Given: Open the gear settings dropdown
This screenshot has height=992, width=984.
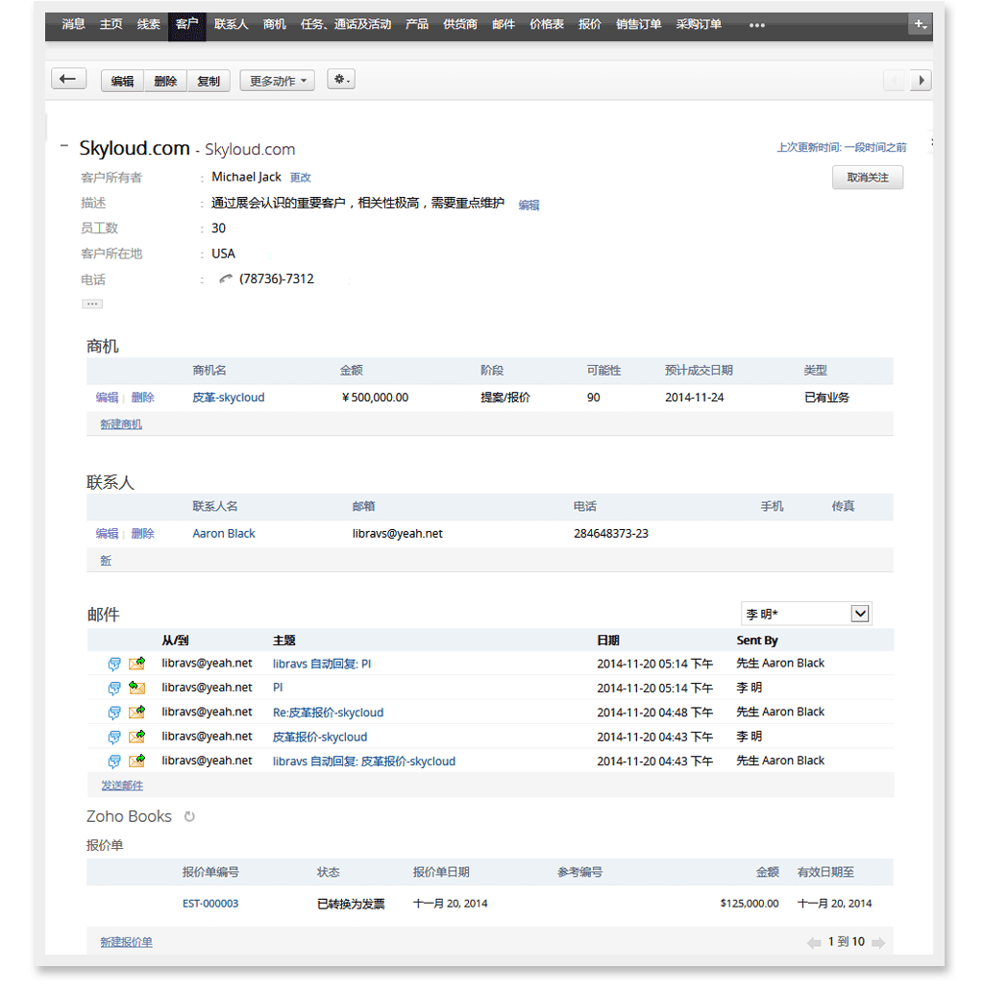Looking at the screenshot, I should [341, 81].
